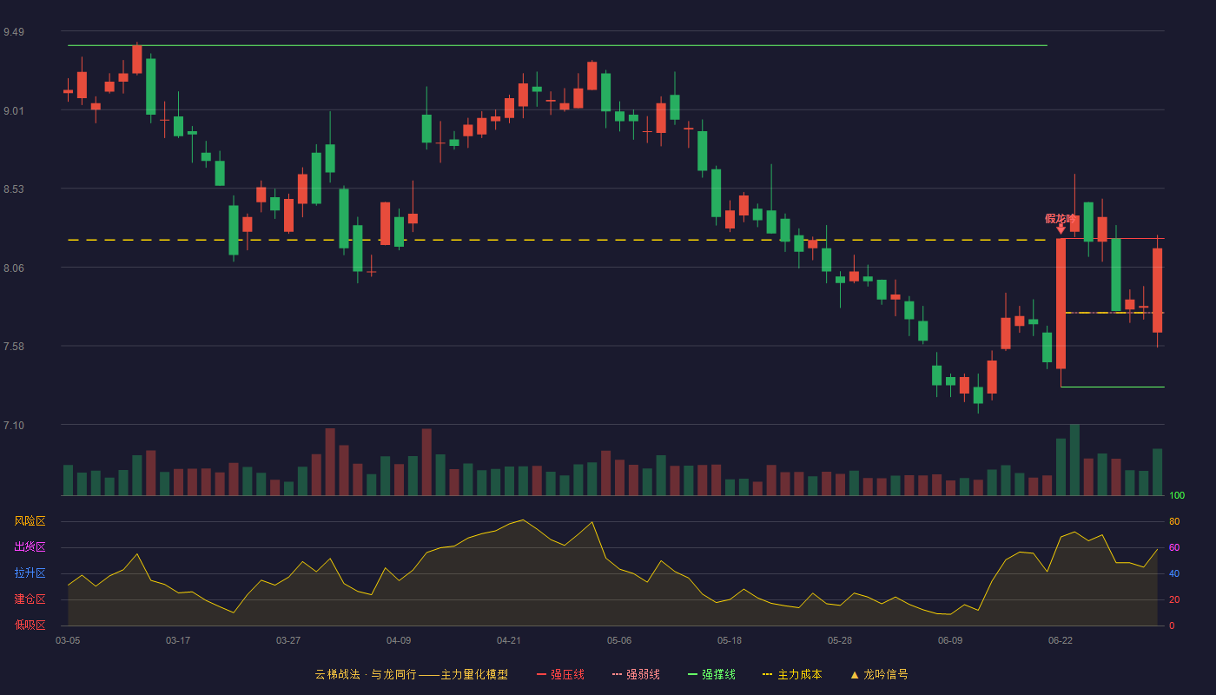Select the 拉升区 zone label
This screenshot has height=695, width=1216.
click(x=30, y=573)
